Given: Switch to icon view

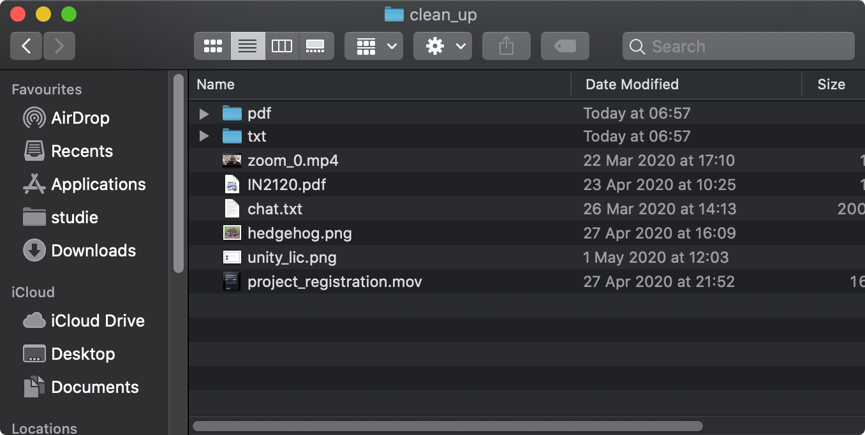Looking at the screenshot, I should [x=212, y=46].
